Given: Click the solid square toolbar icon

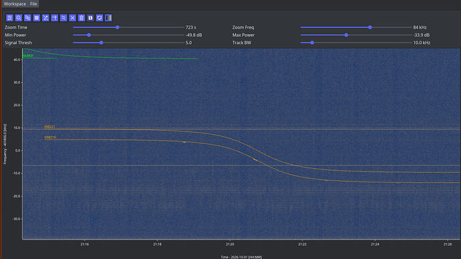Looking at the screenshot, I should point(37,18).
